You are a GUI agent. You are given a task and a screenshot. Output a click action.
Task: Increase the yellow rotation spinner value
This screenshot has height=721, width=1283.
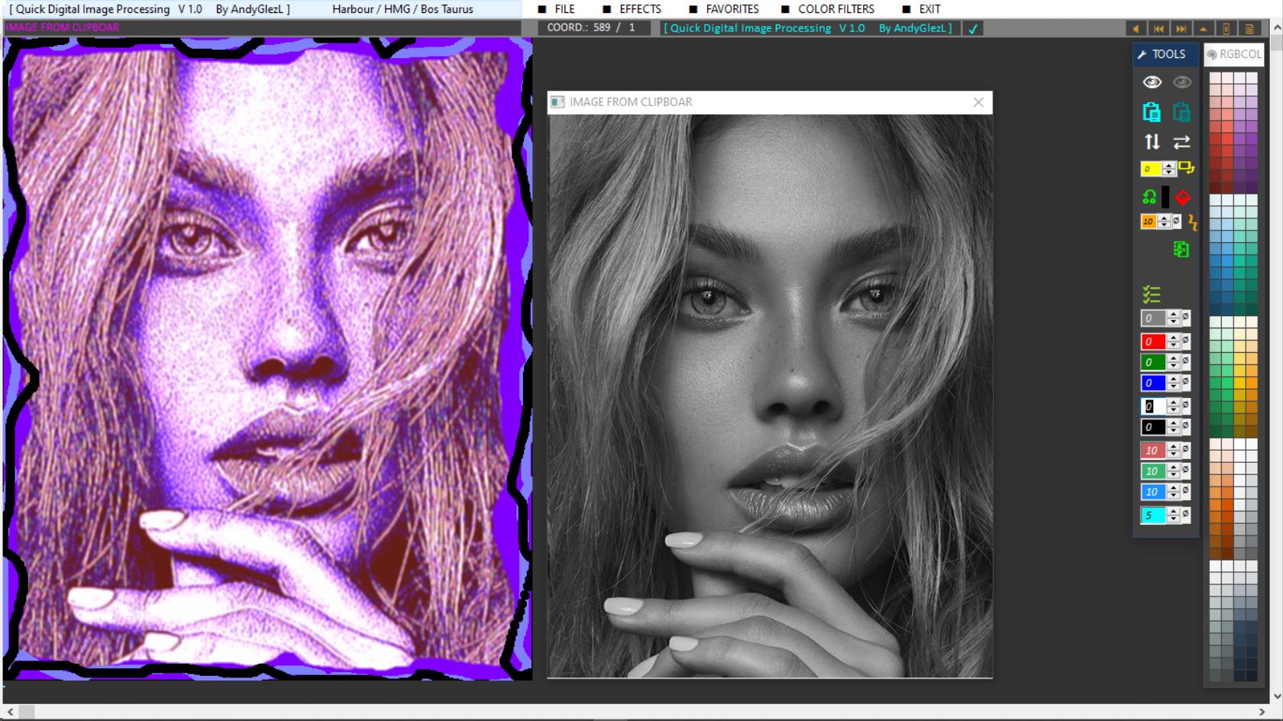tap(1168, 165)
